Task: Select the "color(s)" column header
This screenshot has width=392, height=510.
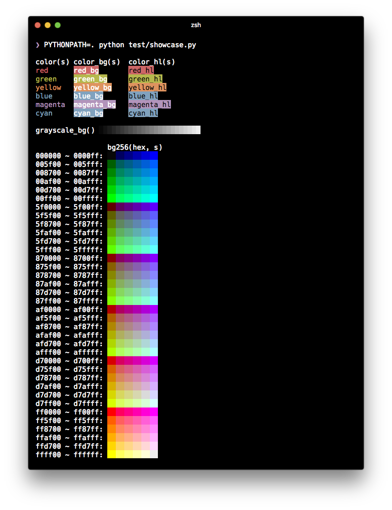Action: coord(53,62)
